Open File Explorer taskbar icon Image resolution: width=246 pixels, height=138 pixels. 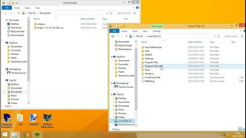pos(15,135)
